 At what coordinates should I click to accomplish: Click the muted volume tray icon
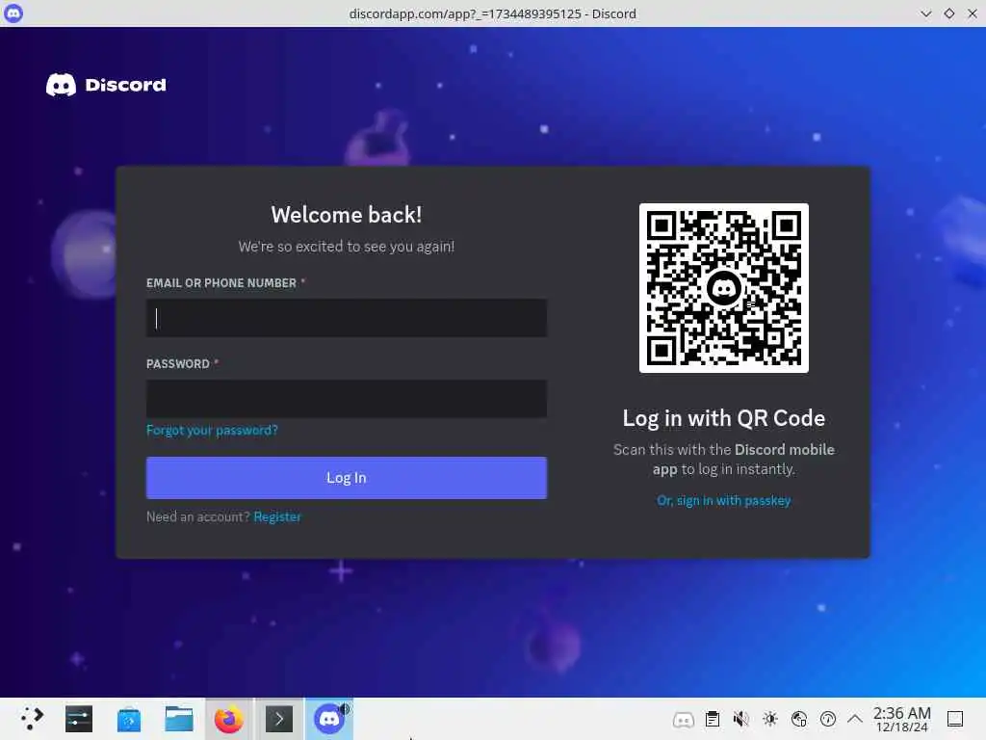coord(741,719)
